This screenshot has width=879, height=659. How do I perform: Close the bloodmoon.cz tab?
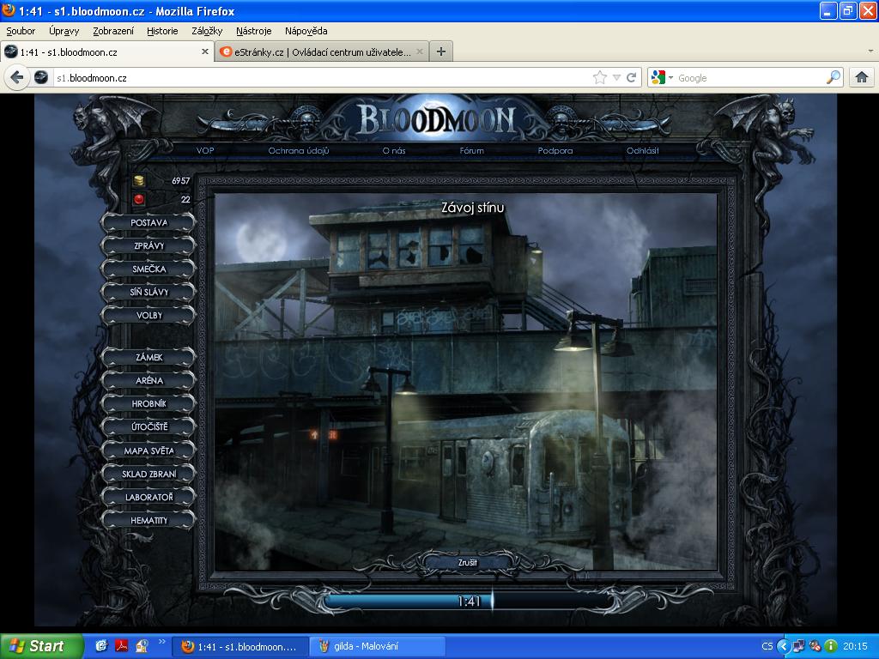pyautogui.click(x=205, y=51)
